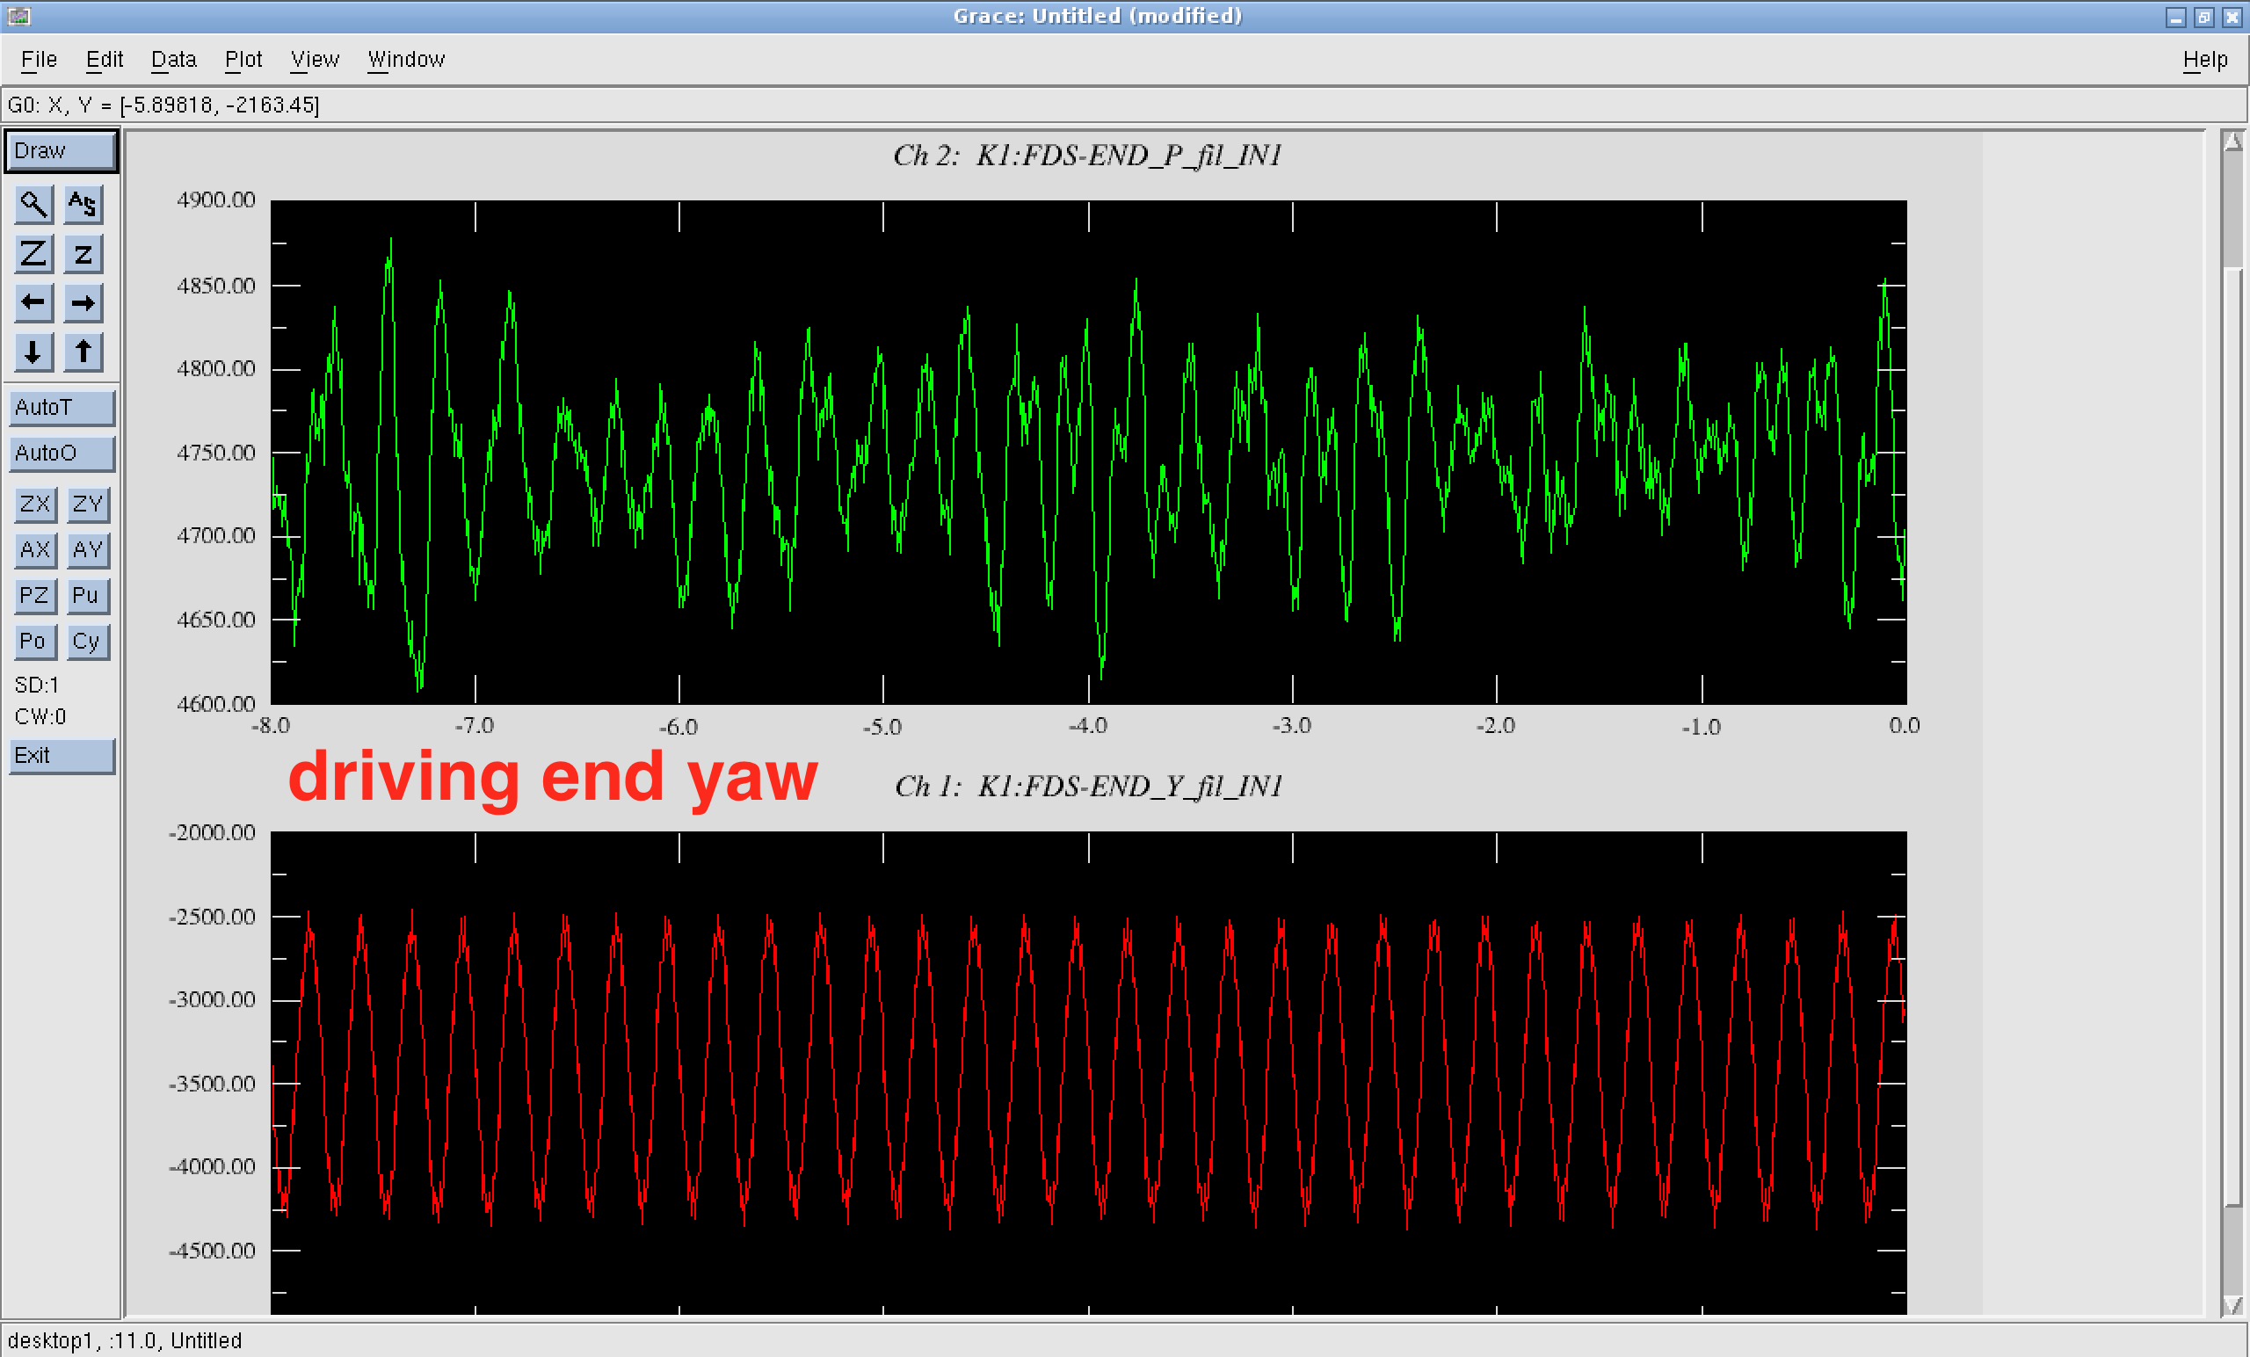Click the Cy button
2250x1357 pixels.
89,642
